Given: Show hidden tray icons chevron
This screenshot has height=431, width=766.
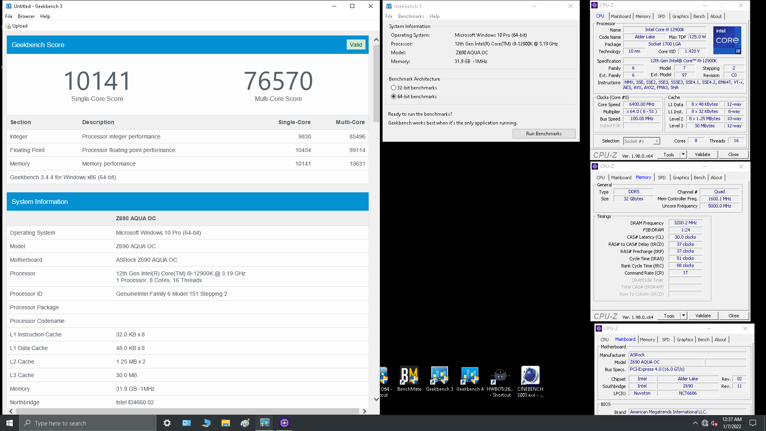Looking at the screenshot, I should pos(695,423).
